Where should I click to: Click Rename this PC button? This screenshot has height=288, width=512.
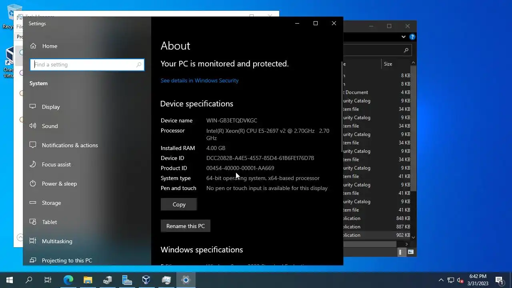click(x=186, y=226)
